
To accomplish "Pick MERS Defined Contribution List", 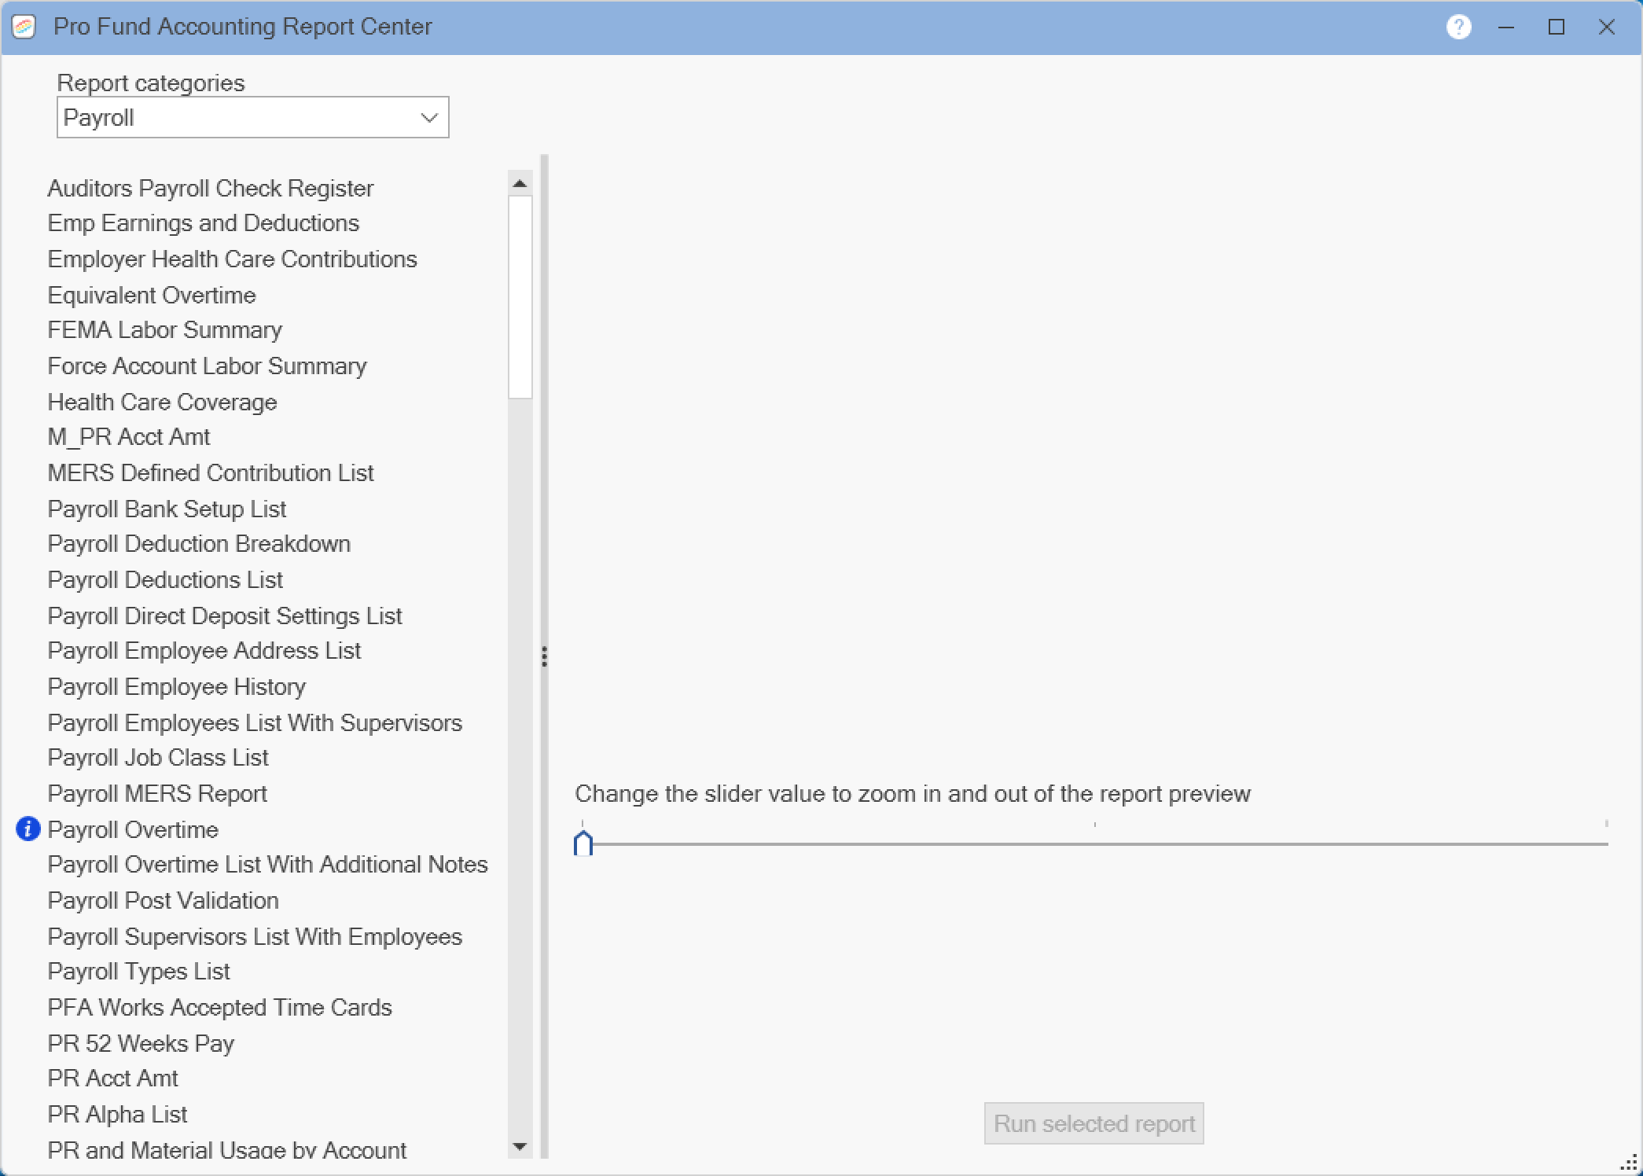I will 211,473.
